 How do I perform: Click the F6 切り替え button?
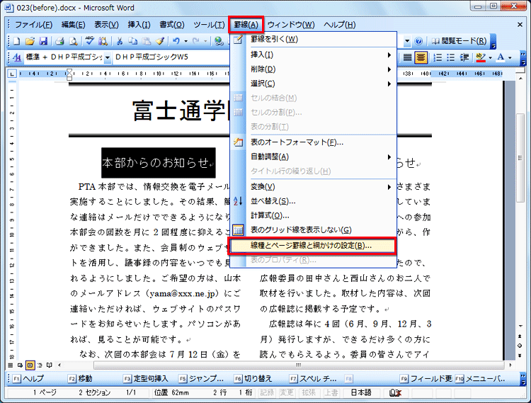[x=253, y=379]
